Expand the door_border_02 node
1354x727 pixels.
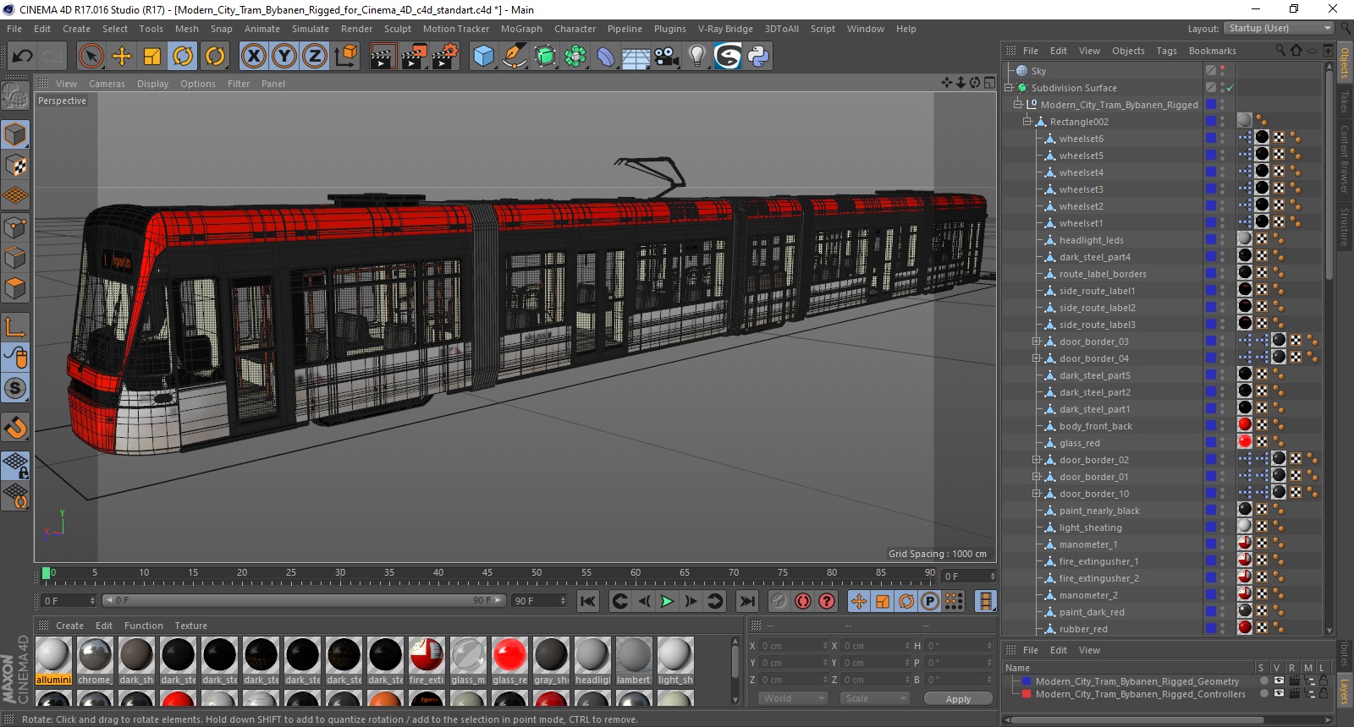[x=1037, y=460]
